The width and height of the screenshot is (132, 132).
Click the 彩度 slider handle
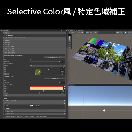[48, 70]
